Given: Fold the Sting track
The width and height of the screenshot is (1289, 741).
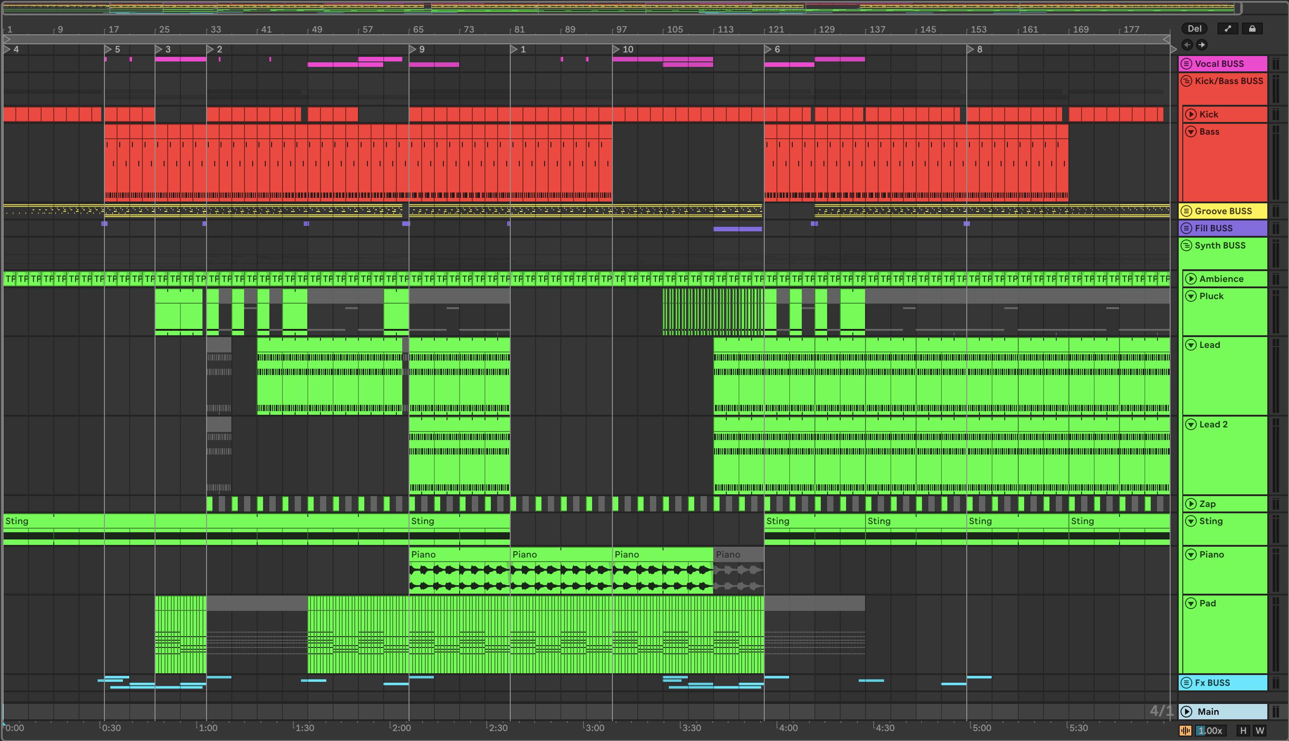Looking at the screenshot, I should [1191, 521].
